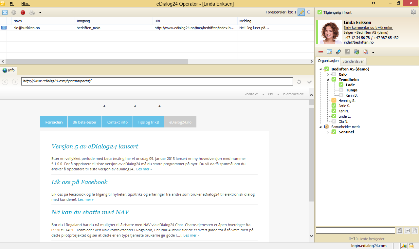
Task: Click the Nå kan du chatte med NAV headline
Action: pos(90,212)
